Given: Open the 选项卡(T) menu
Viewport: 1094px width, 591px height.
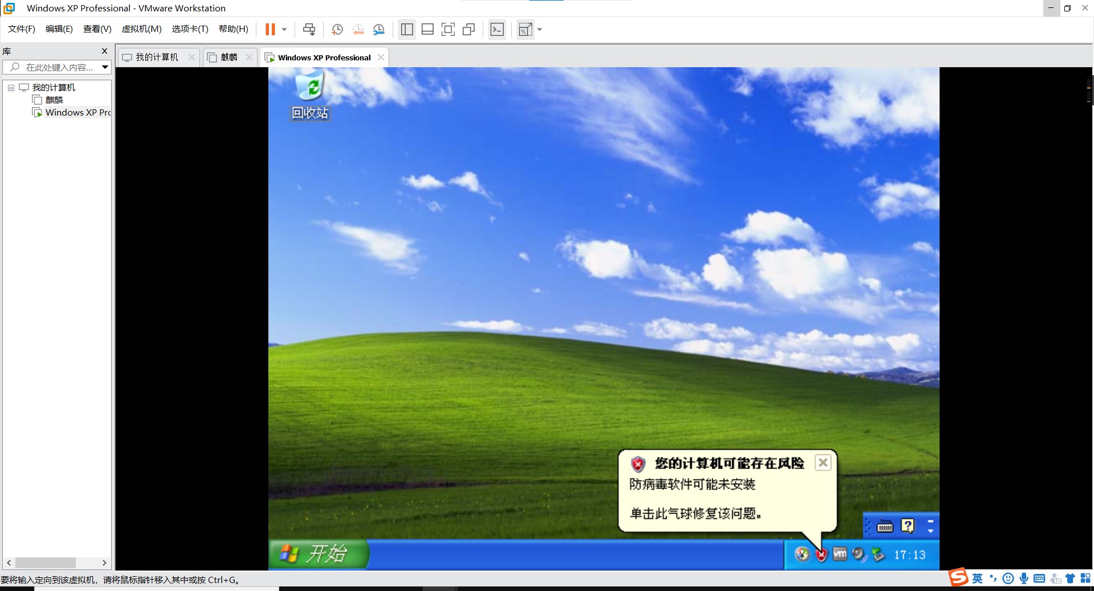Looking at the screenshot, I should click(x=190, y=29).
